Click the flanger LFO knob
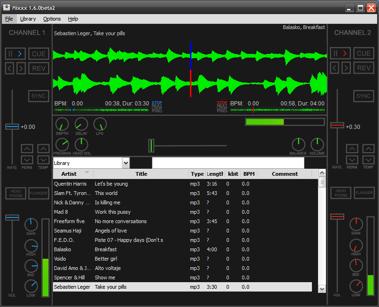 (100, 124)
